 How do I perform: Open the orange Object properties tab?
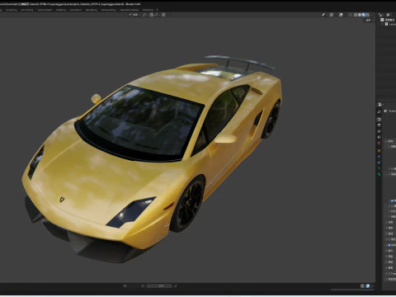point(379,151)
